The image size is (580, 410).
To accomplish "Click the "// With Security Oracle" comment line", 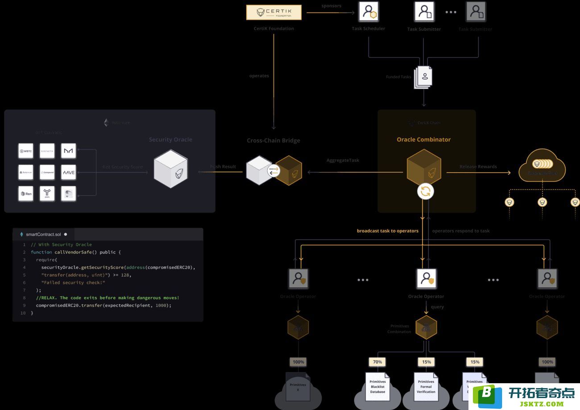I will (x=61, y=244).
